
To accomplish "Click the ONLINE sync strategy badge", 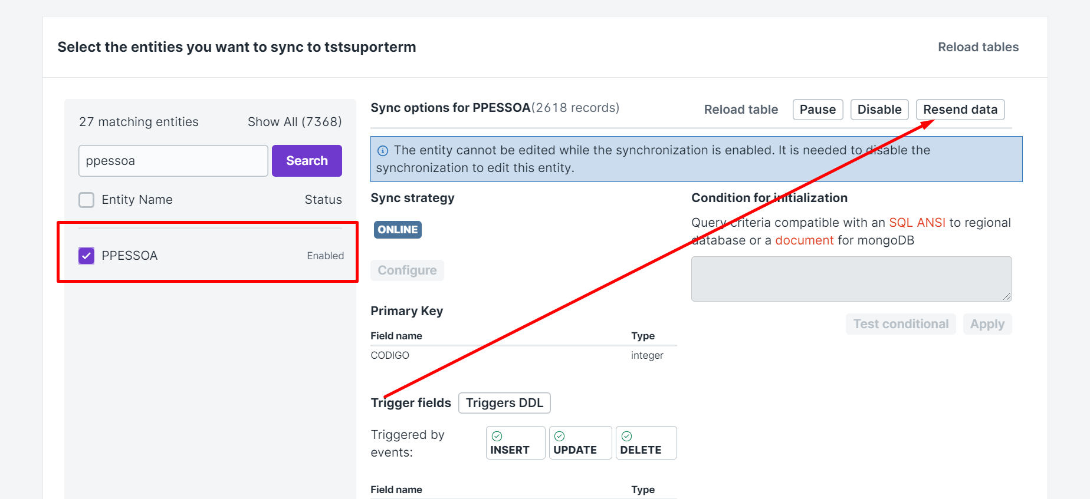I will pos(398,230).
